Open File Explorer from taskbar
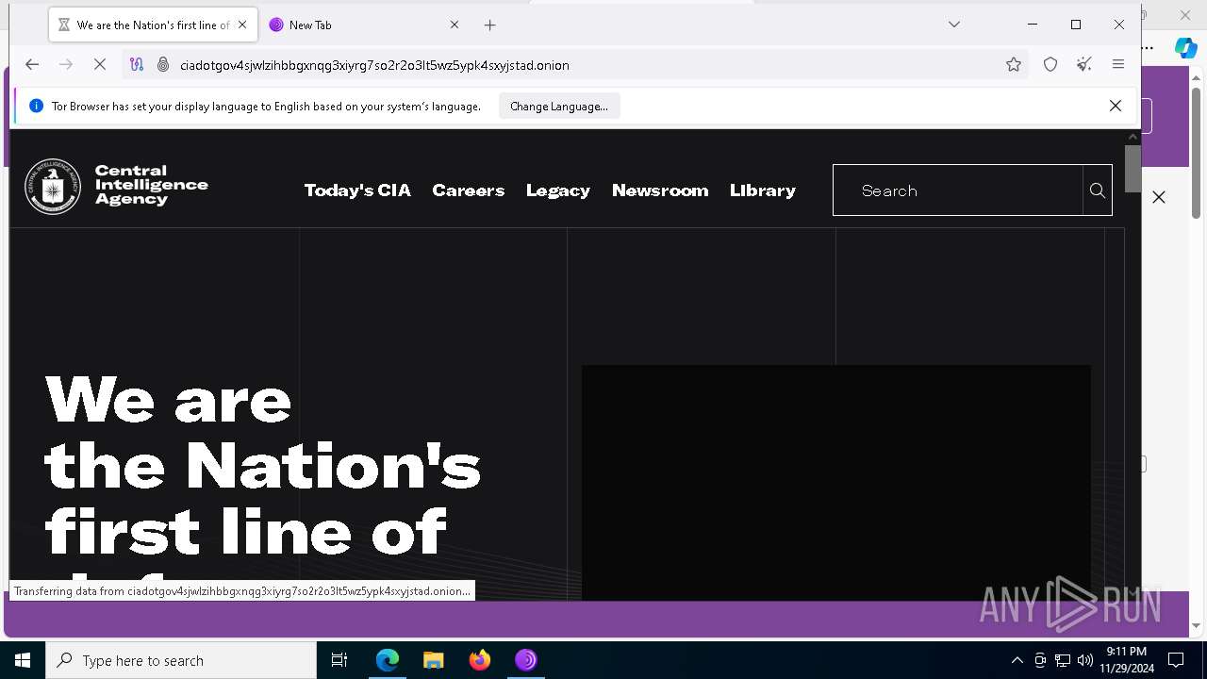The width and height of the screenshot is (1207, 679). [434, 660]
